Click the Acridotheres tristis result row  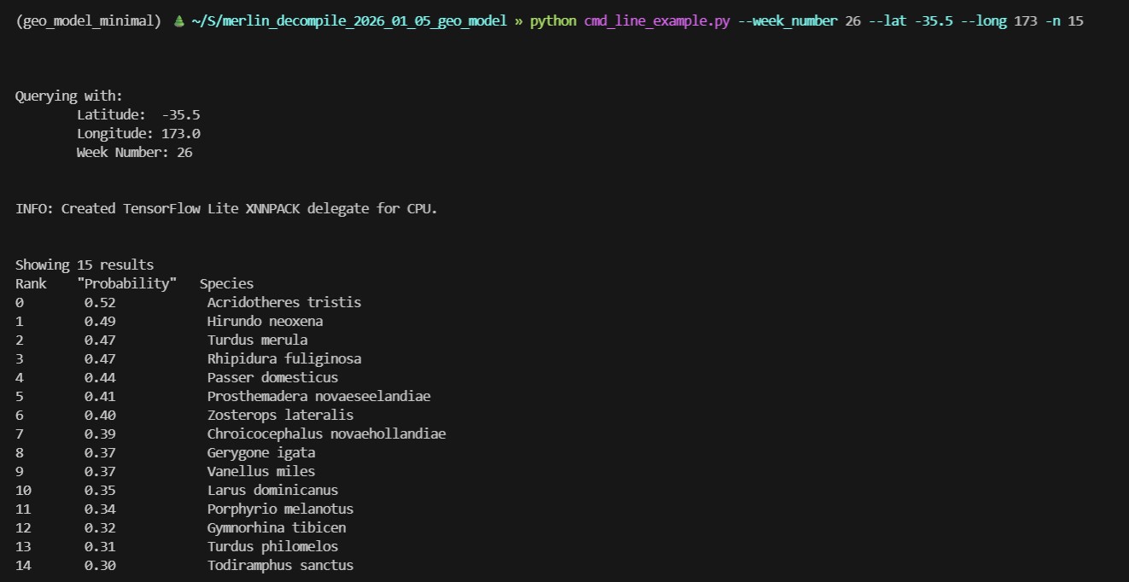tap(284, 302)
